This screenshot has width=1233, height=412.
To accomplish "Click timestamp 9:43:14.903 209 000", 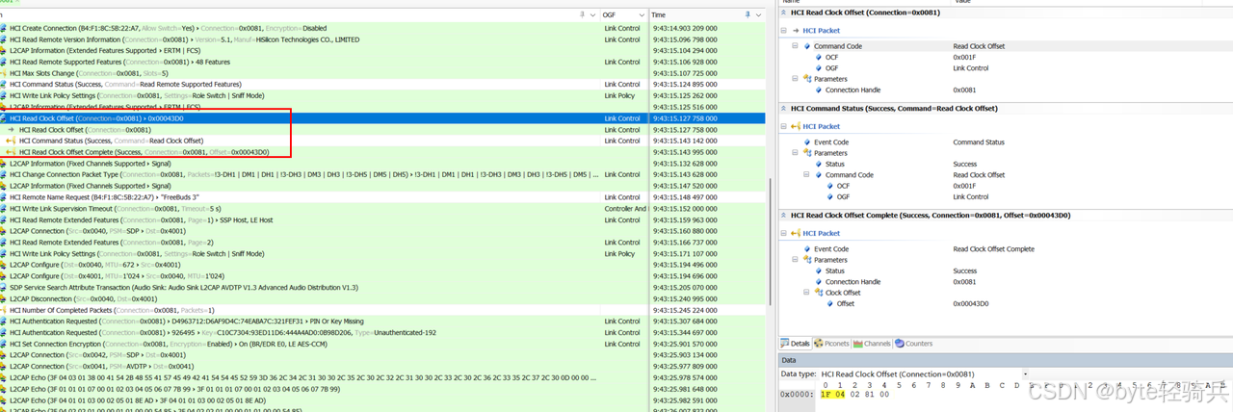I will click(685, 28).
